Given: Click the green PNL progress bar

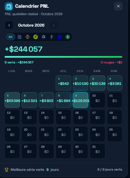Looking at the screenshot, I should tap(63, 57).
